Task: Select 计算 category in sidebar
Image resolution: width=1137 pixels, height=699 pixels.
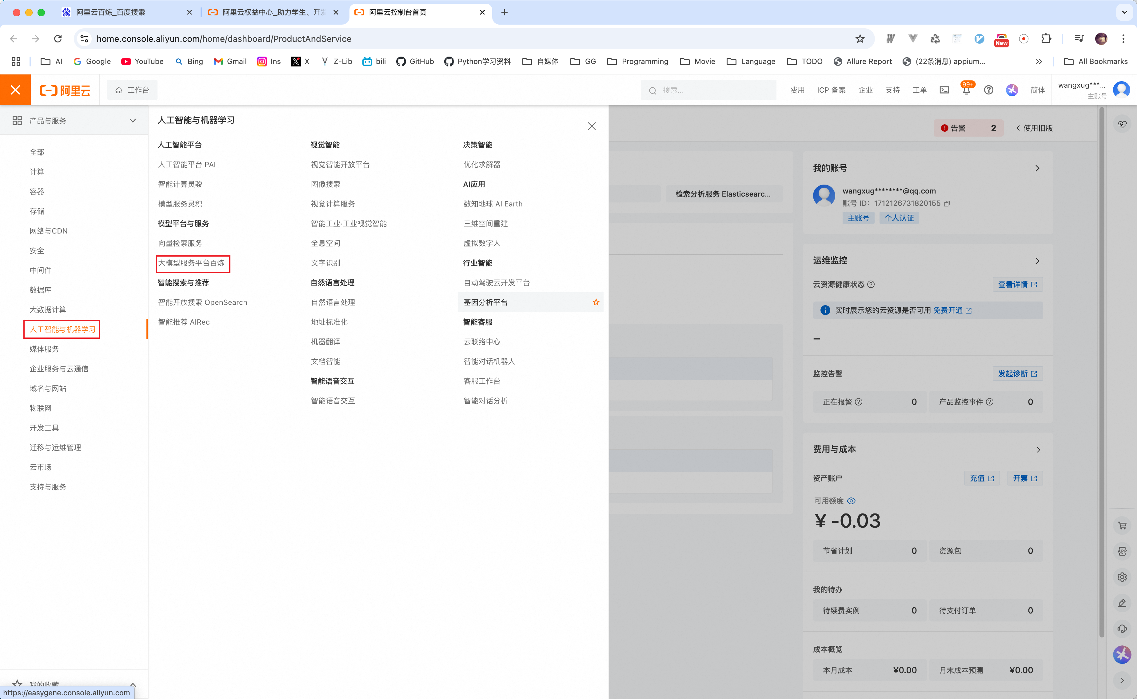Action: coord(37,172)
